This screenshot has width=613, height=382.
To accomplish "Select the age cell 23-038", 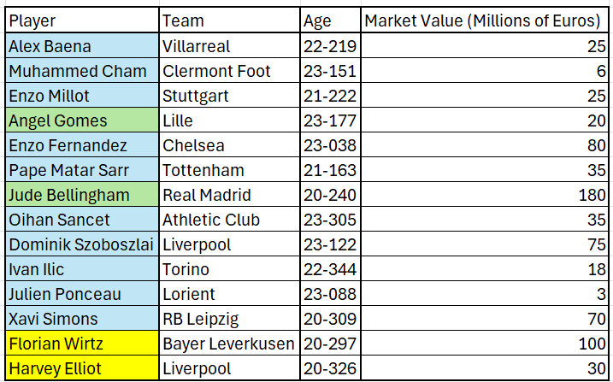I will [330, 144].
